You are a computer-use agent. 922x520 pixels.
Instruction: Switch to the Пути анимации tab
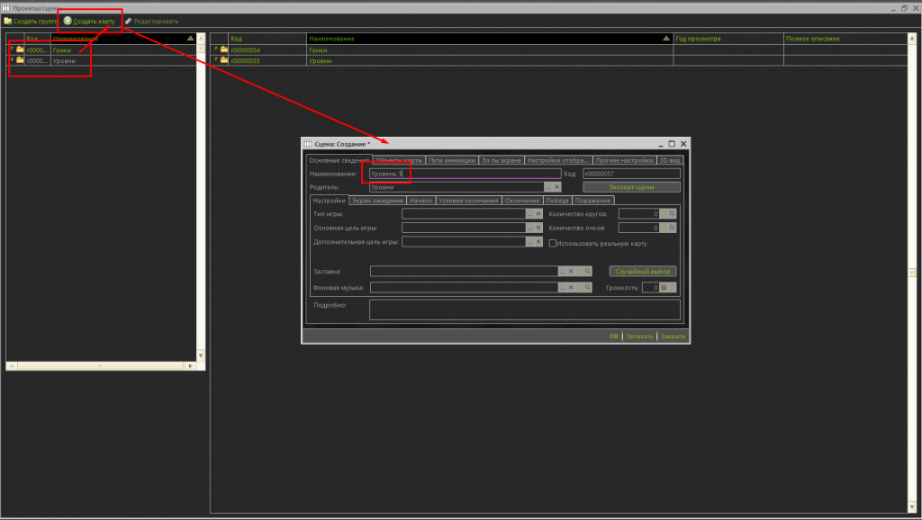(452, 160)
